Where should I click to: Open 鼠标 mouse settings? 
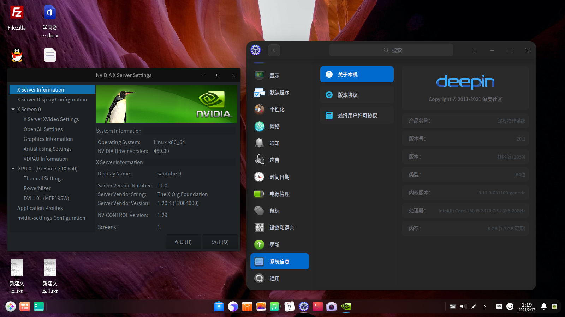point(280,211)
